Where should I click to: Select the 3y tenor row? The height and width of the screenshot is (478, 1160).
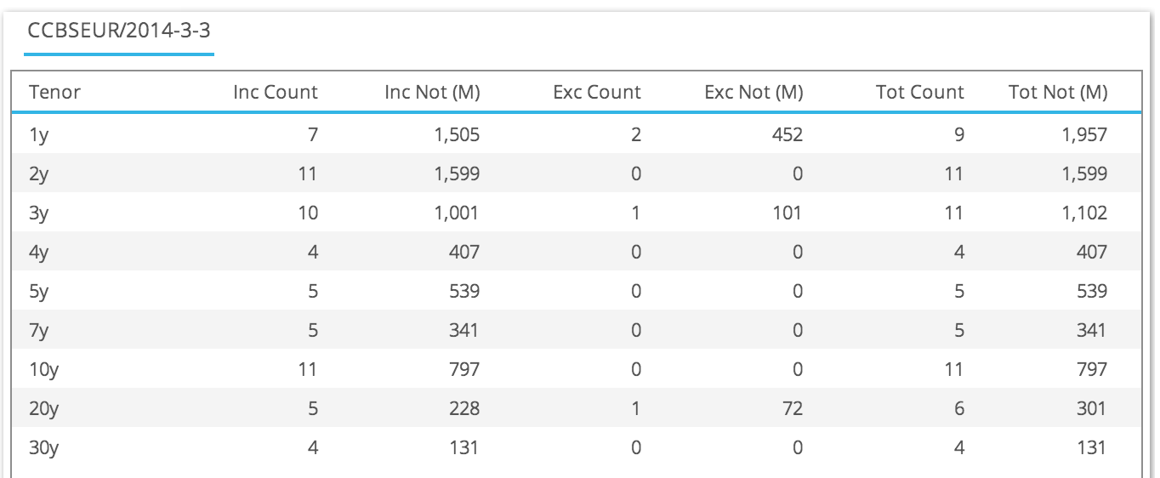tap(576, 213)
